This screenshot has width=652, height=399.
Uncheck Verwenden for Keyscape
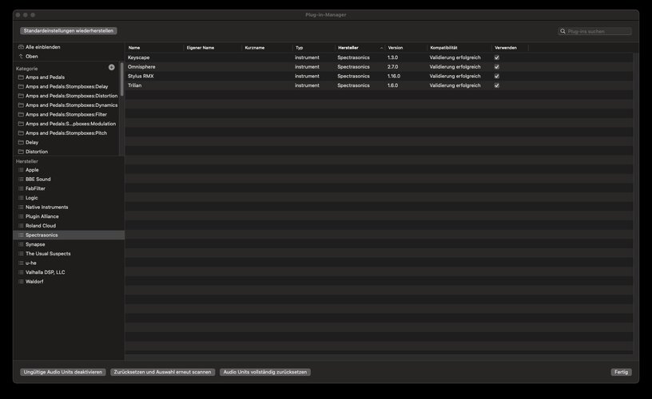[496, 57]
